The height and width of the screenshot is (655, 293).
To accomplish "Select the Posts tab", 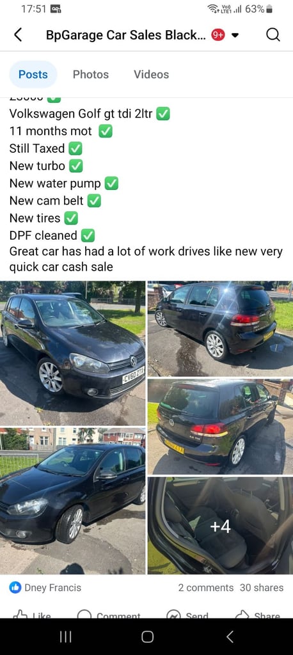I will click(33, 74).
